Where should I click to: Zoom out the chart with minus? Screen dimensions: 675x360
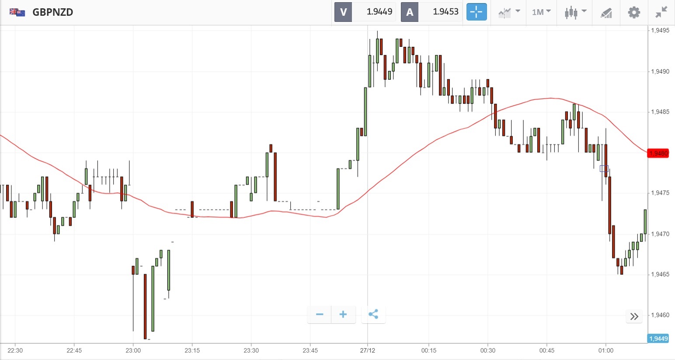tap(320, 314)
